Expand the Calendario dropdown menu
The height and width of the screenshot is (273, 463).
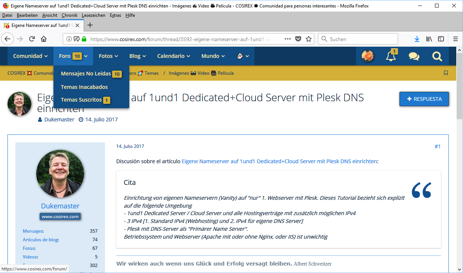[173, 56]
